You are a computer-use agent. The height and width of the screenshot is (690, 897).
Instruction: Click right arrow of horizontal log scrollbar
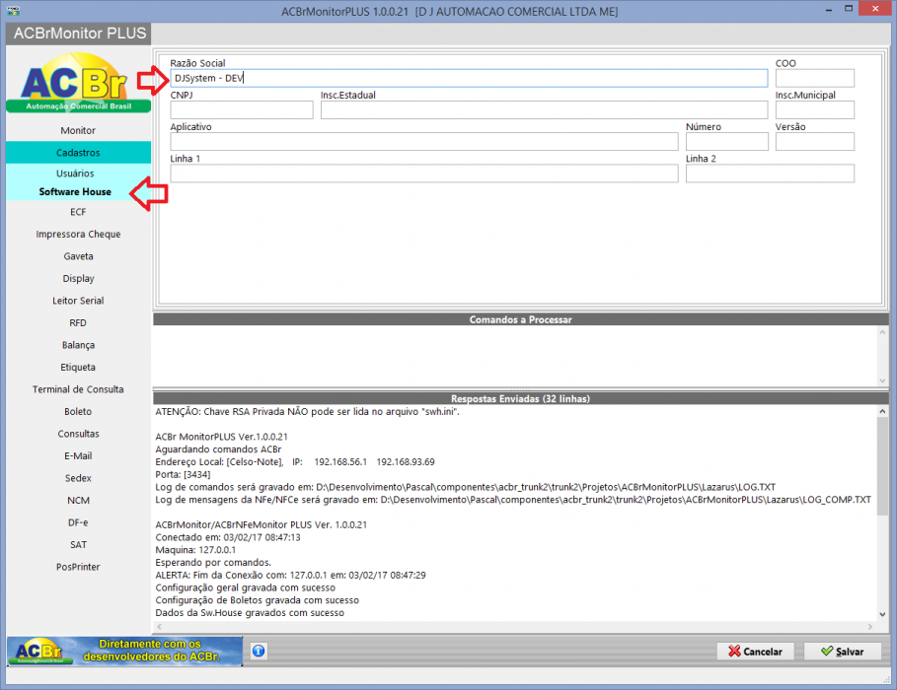(x=870, y=627)
